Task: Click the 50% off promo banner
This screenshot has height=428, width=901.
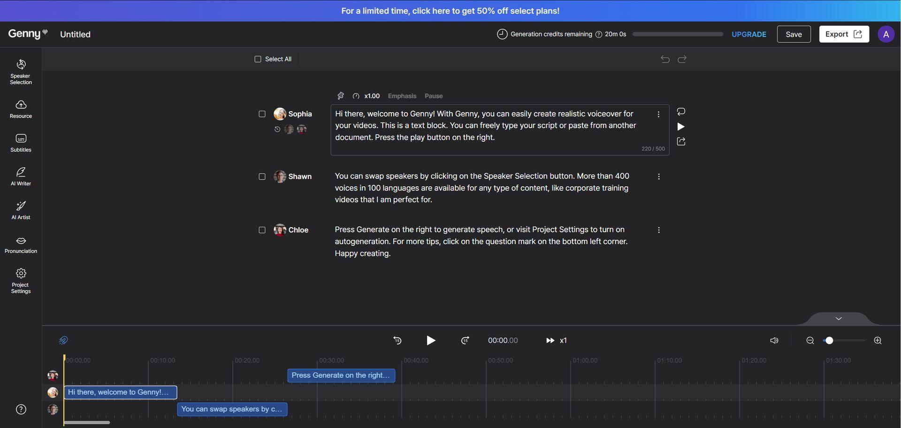Action: click(450, 11)
